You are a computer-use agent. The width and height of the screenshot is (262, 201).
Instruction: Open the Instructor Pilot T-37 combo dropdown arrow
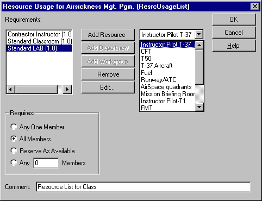click(199, 34)
